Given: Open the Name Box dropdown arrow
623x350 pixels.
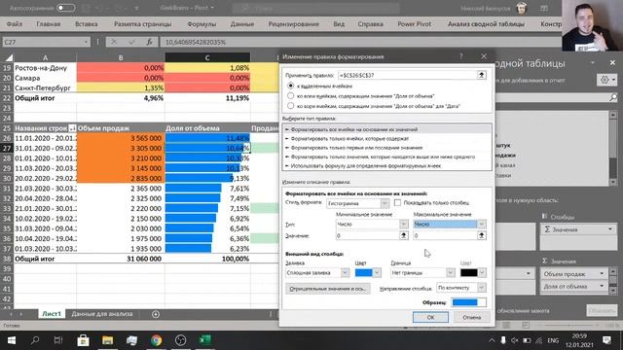Looking at the screenshot, I should tap(86, 42).
